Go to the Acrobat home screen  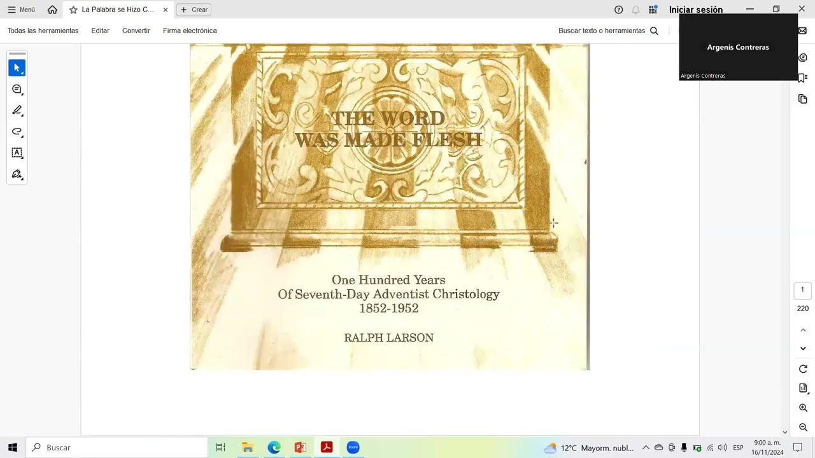tap(52, 10)
